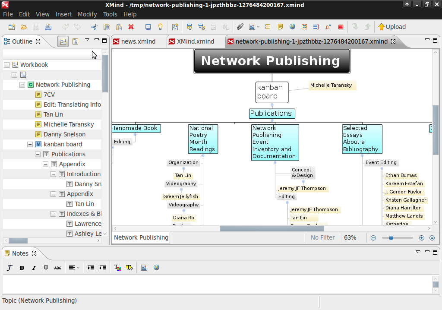Insert hyperlink into notes with globe icon
Image resolution: width=442 pixels, height=310 pixels.
point(156,268)
